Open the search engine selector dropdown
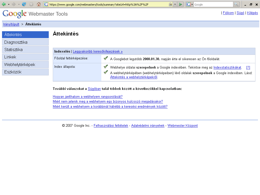Viewport: 260px width, 195px height. (x=190, y=5)
